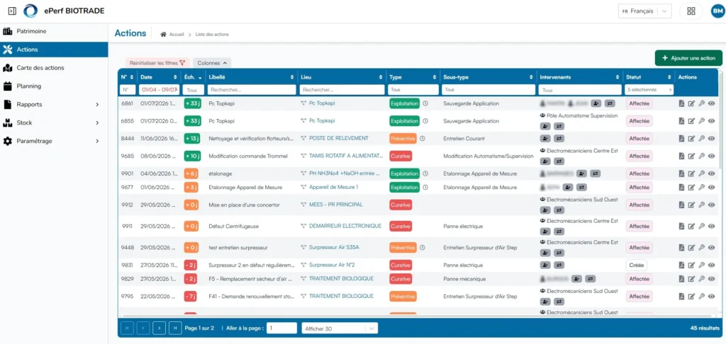
Task: Go to next page of results
Action: (159, 328)
